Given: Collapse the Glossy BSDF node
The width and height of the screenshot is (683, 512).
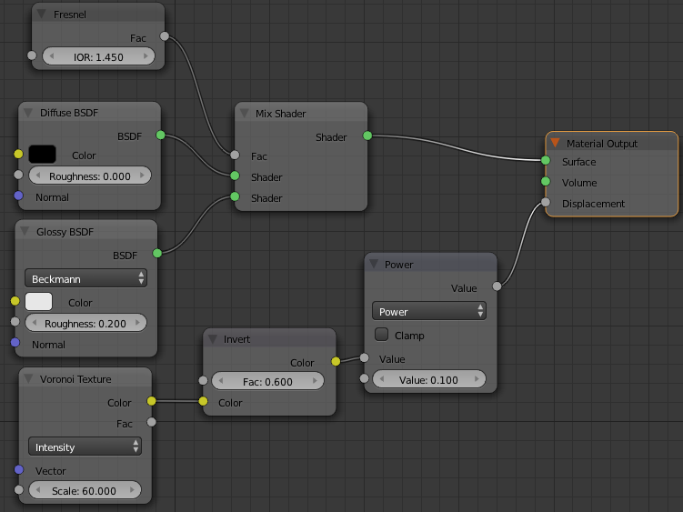Looking at the screenshot, I should click(x=25, y=231).
